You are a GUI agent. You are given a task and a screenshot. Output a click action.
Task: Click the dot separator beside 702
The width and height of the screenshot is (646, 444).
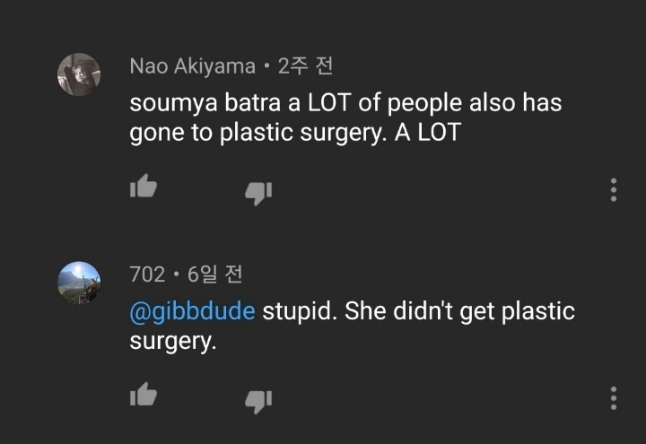tap(177, 275)
